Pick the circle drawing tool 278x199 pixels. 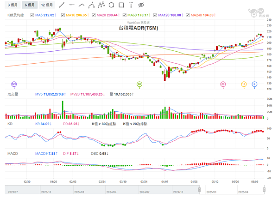click(111, 5)
